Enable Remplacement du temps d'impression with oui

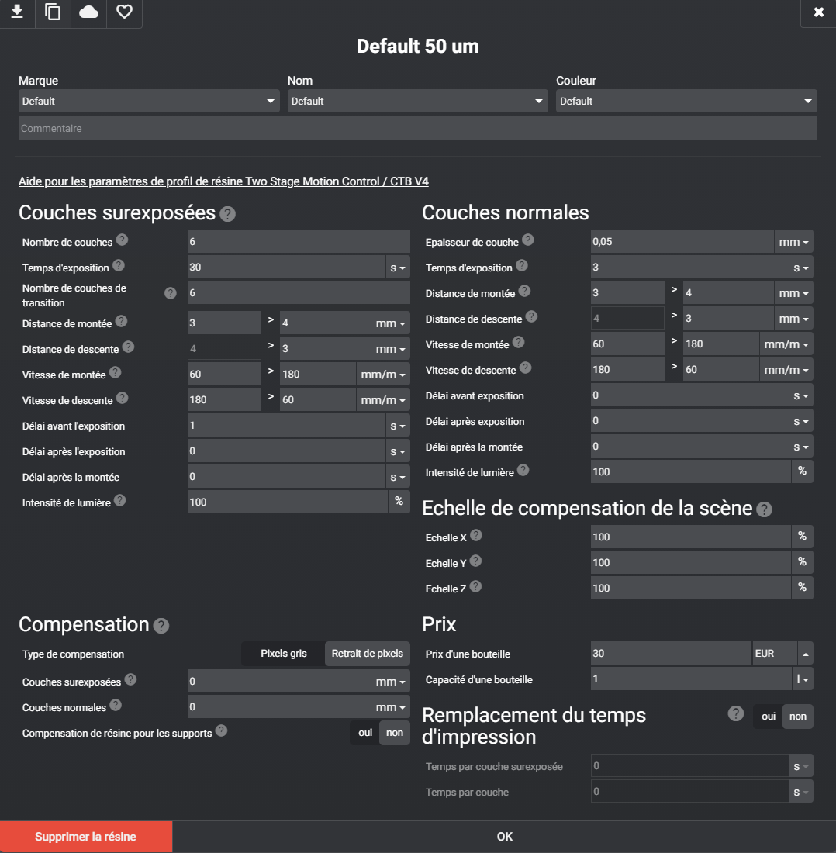coord(768,717)
